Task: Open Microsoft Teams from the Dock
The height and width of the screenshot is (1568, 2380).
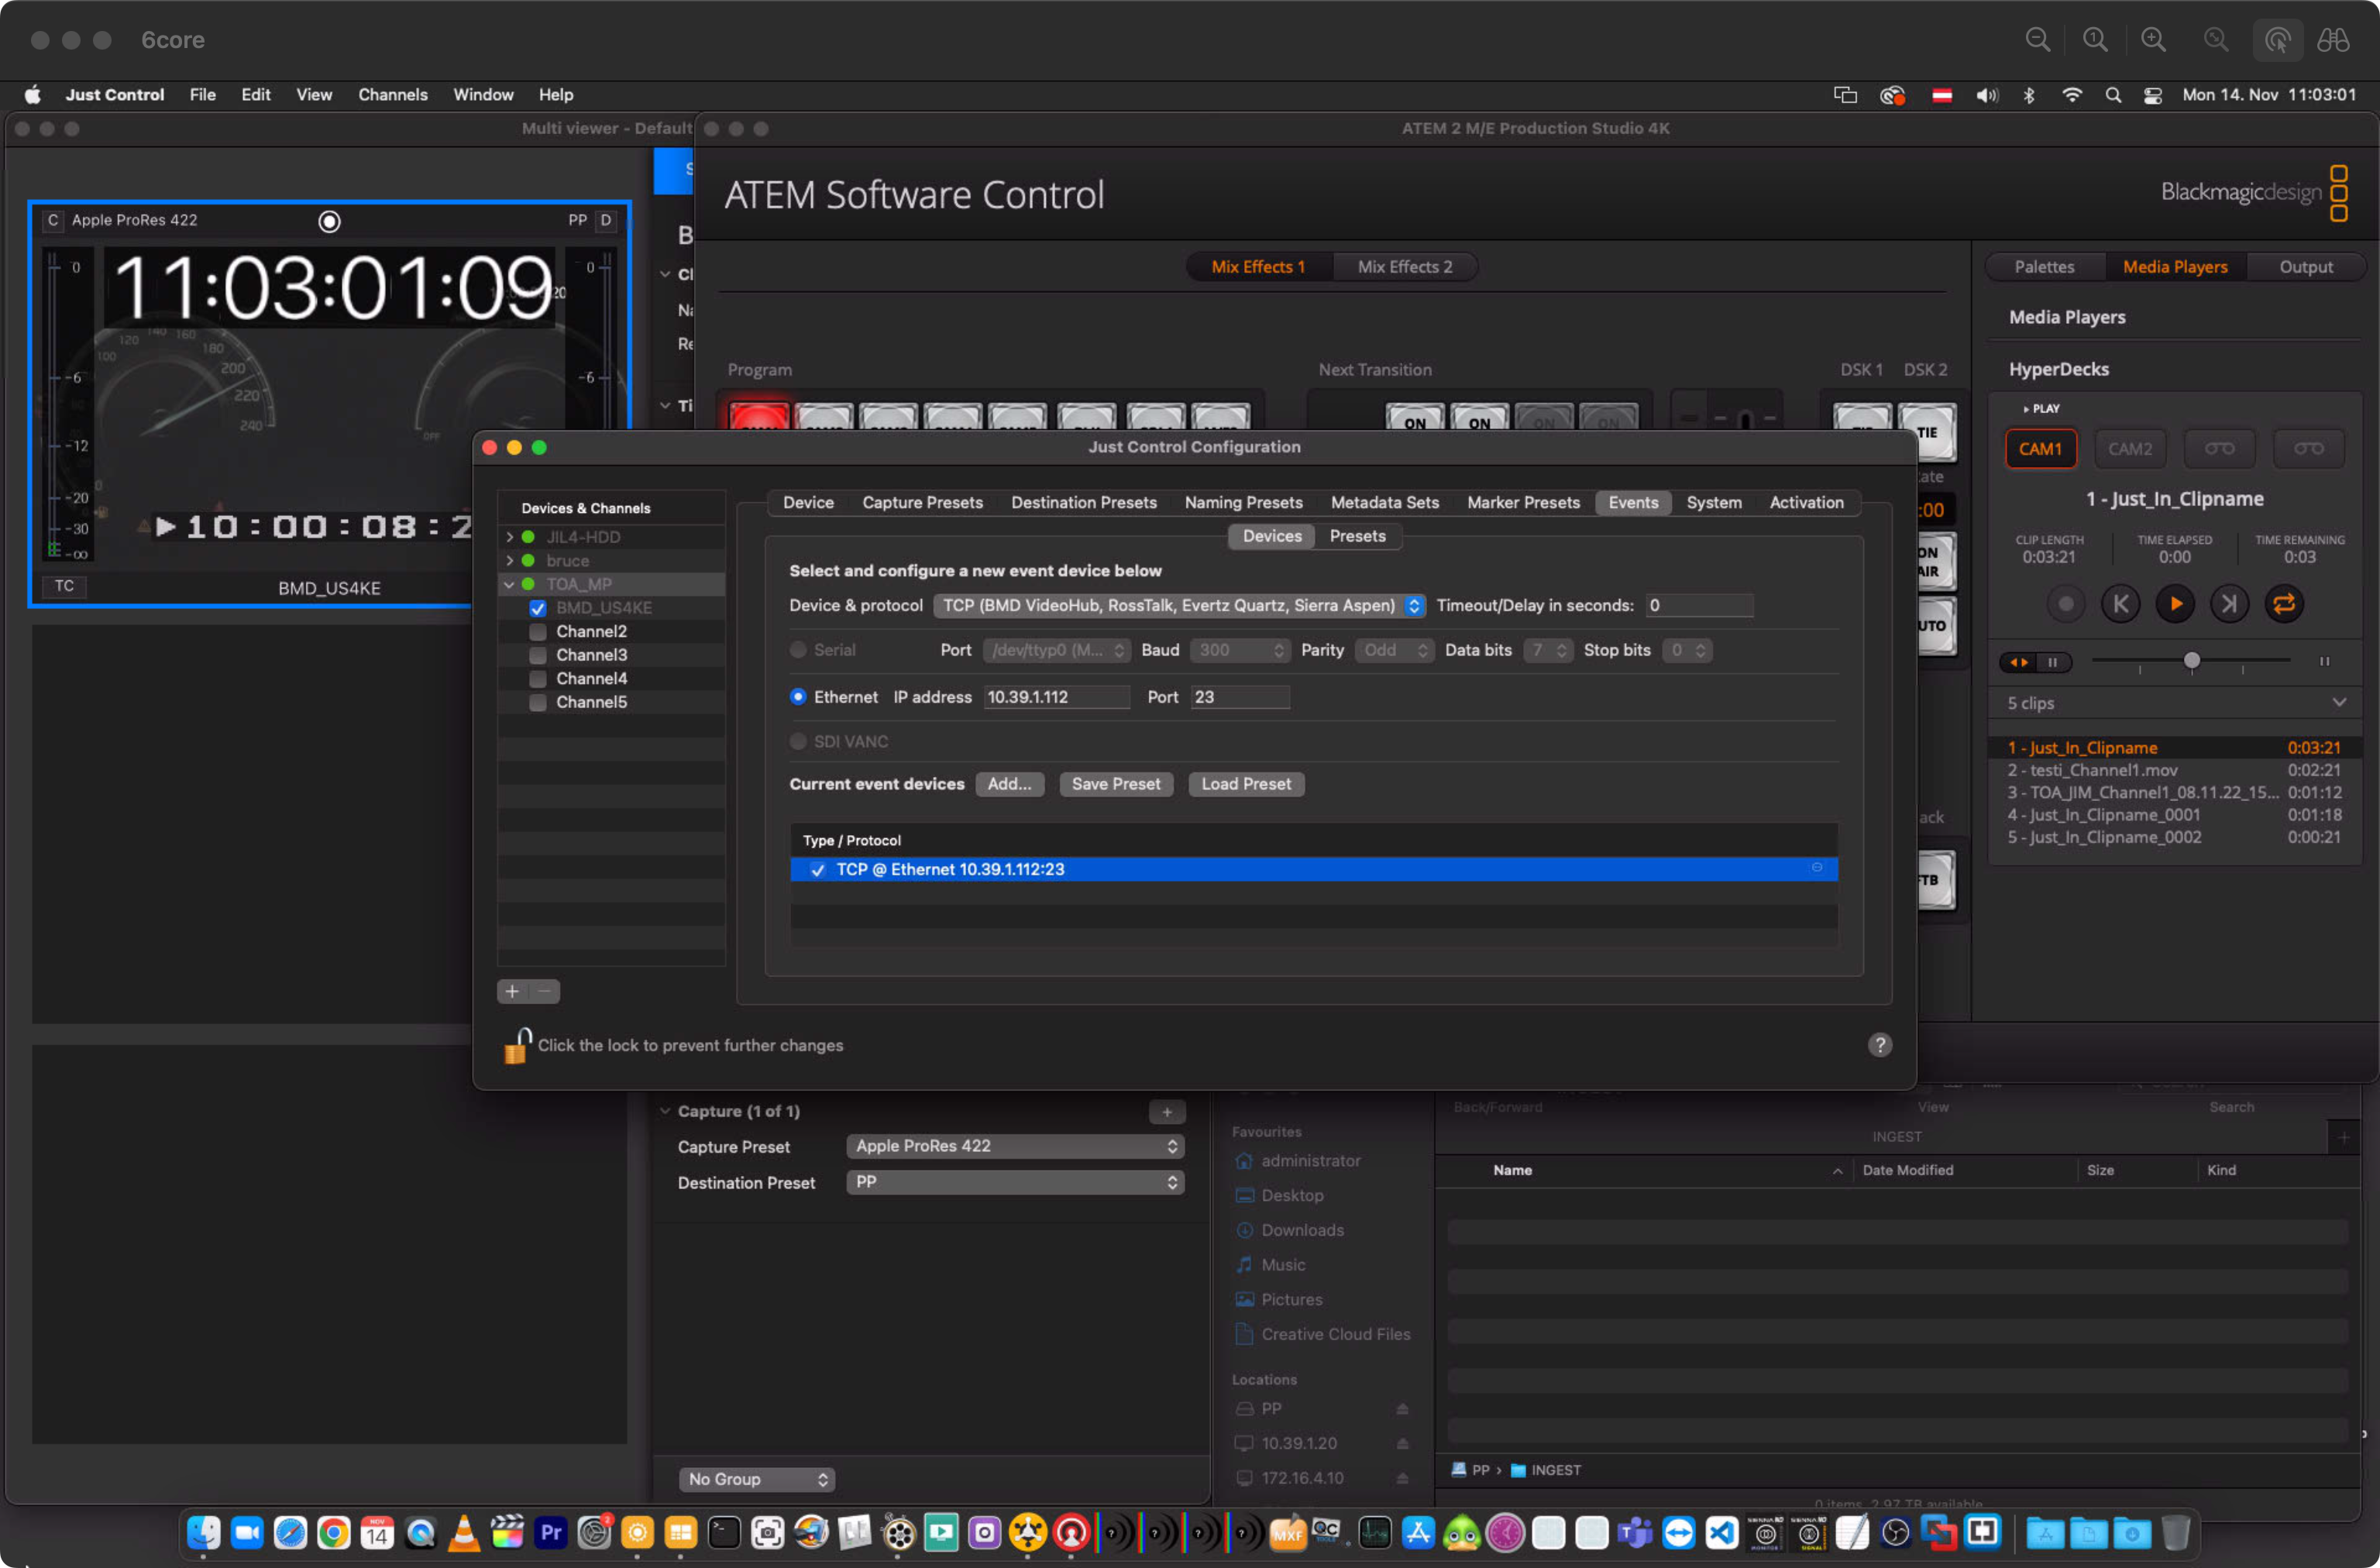Action: coord(1635,1532)
